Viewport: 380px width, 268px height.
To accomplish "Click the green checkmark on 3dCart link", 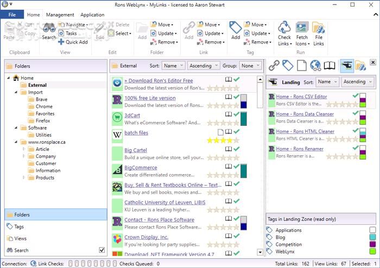I will click(x=236, y=114).
